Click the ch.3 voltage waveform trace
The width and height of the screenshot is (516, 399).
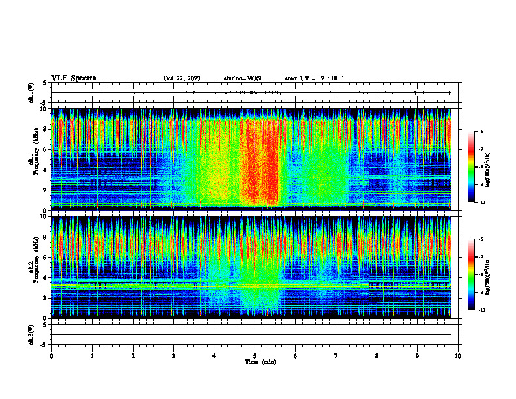point(251,334)
